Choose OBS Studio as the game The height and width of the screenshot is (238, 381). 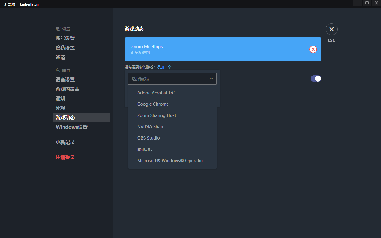pyautogui.click(x=148, y=138)
